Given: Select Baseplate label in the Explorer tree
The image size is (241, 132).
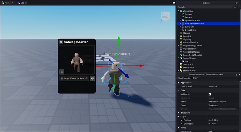Looking at the screenshot, I should click(190, 27).
